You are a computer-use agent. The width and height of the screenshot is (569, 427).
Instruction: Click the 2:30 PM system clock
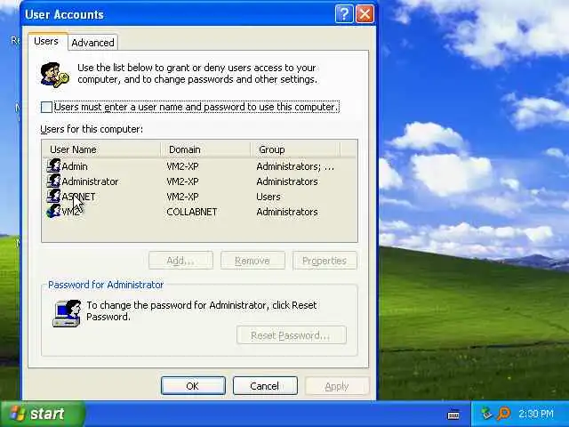tap(536, 414)
